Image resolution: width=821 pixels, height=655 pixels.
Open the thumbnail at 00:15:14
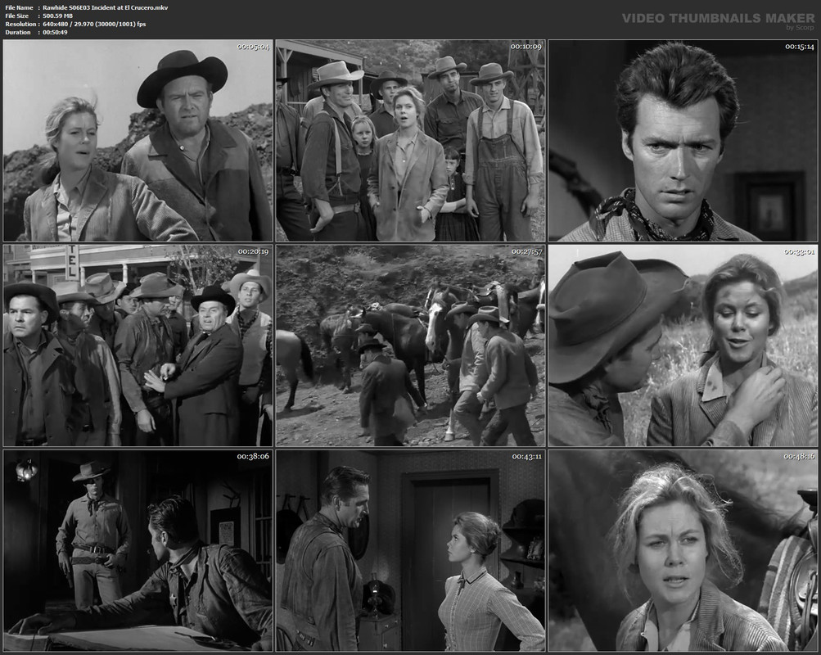[x=683, y=140]
